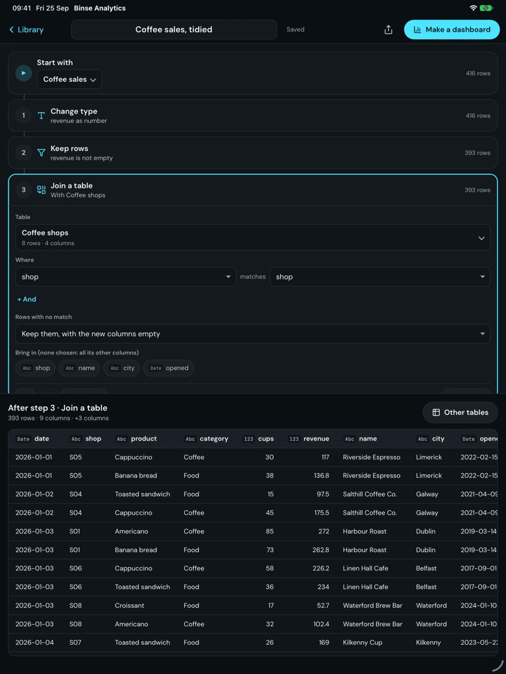Open the Rows with no match dropdown
Screen dimensions: 506x674
tap(253, 334)
